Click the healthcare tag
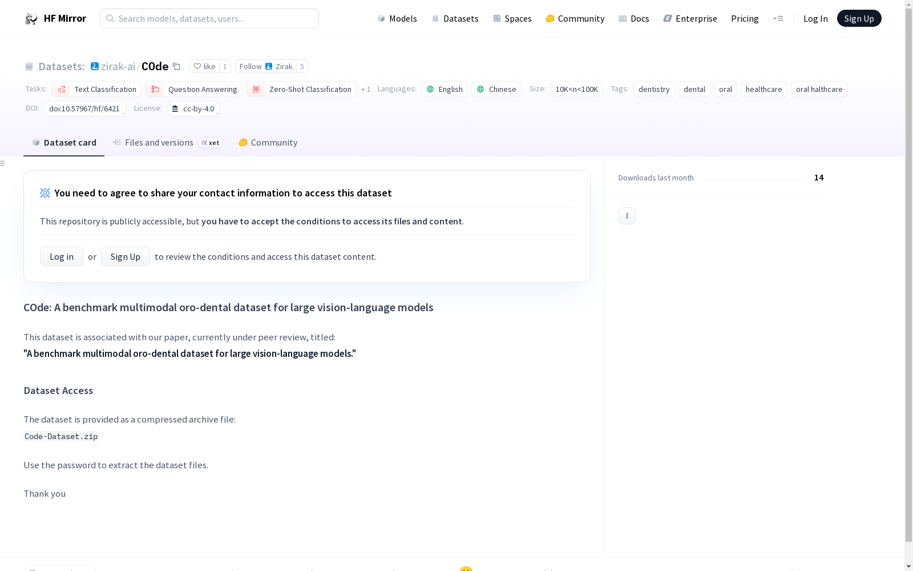 pyautogui.click(x=763, y=90)
